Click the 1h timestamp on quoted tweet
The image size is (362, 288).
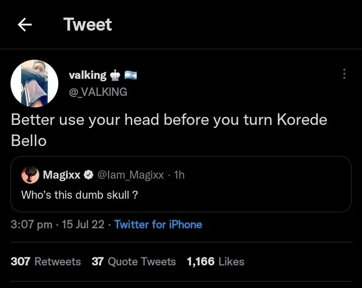click(179, 175)
